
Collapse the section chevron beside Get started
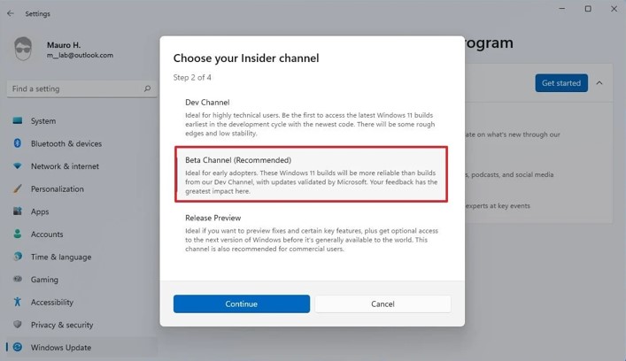pos(599,83)
